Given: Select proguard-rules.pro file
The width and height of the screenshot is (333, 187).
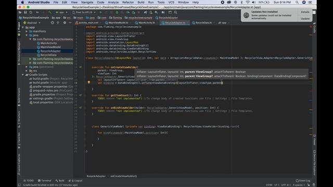Looking at the screenshot, I should pyautogui.click(x=45, y=90).
